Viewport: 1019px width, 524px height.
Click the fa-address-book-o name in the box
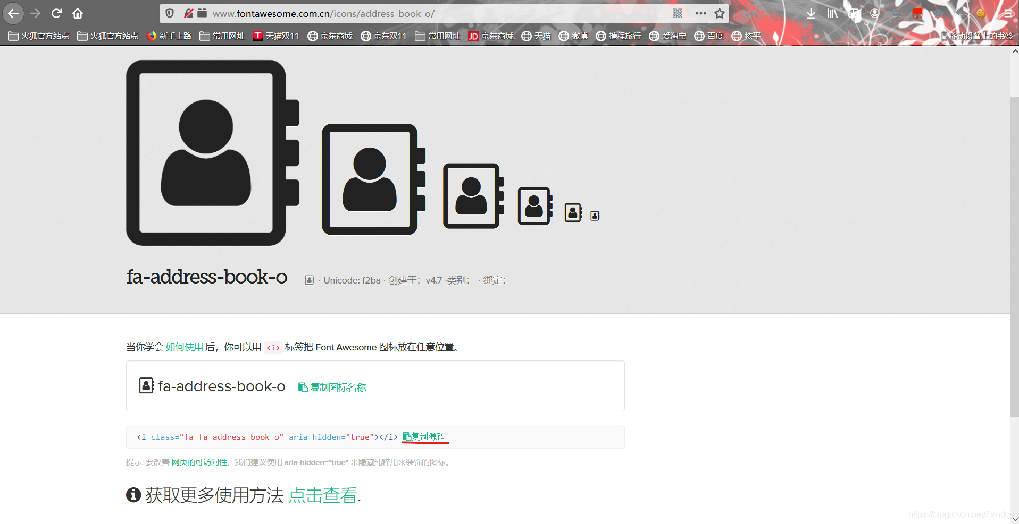coord(222,386)
